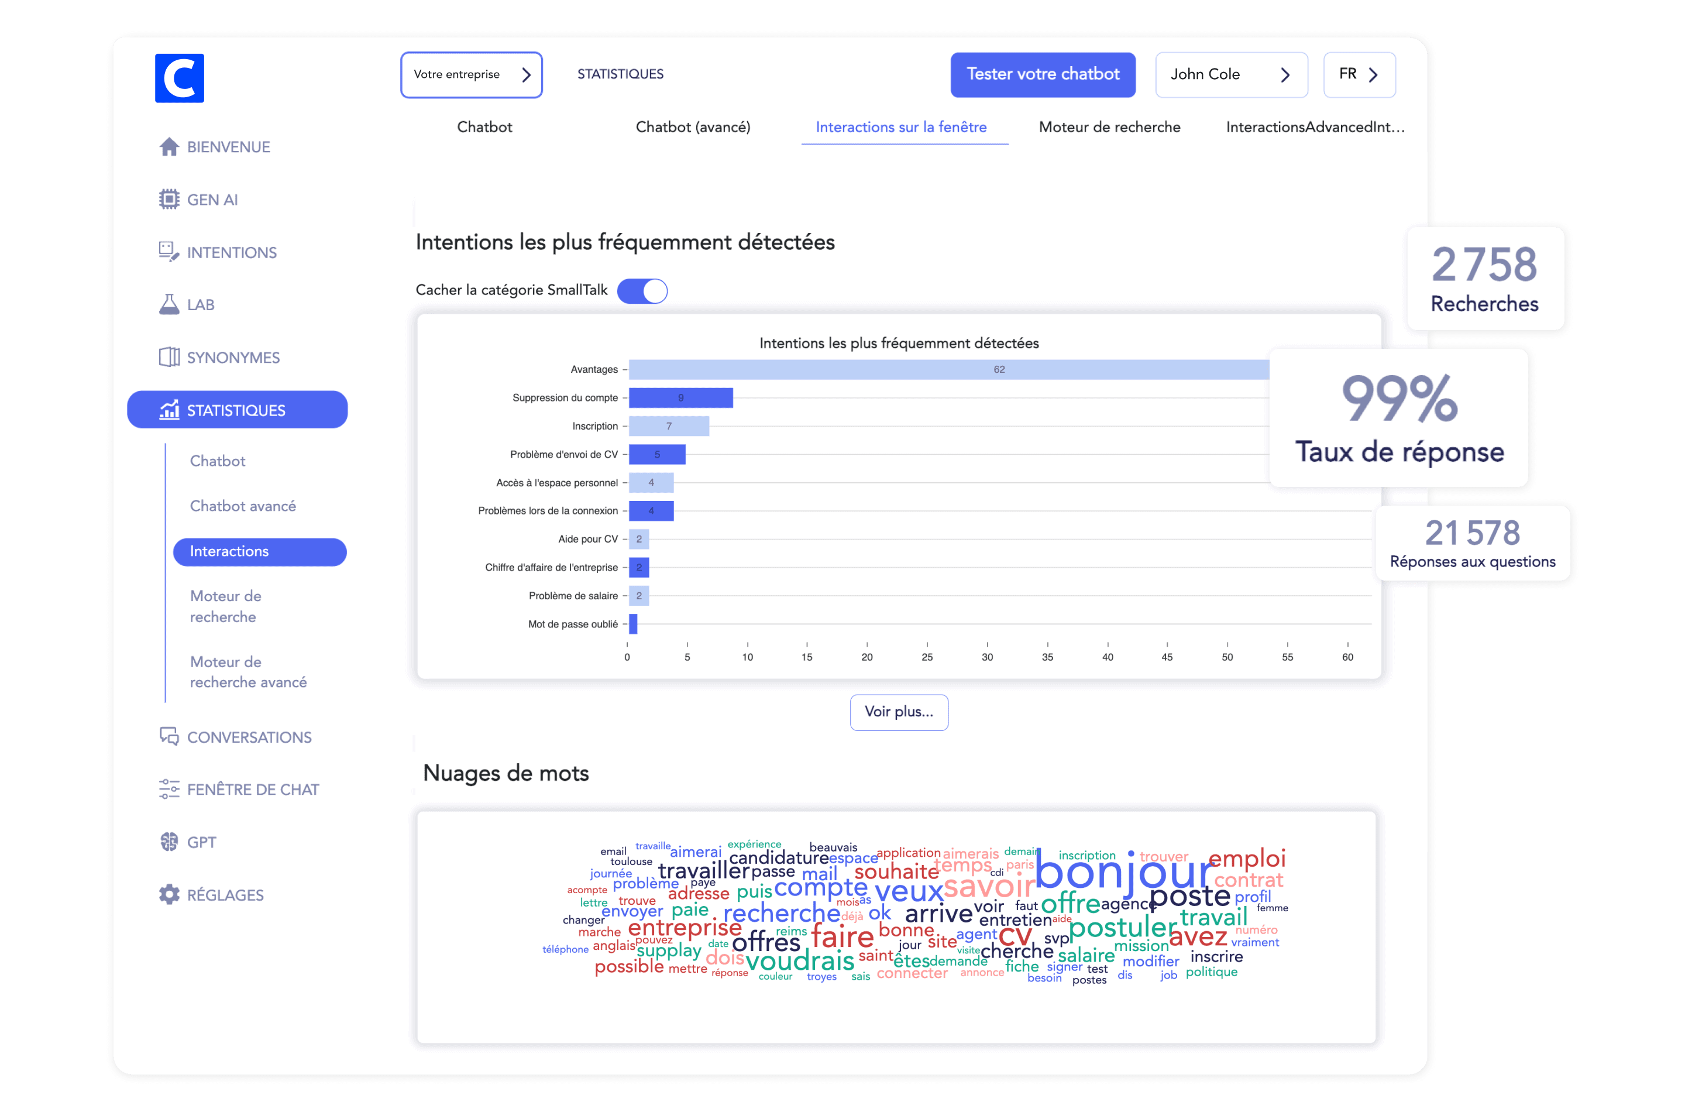Expand the Votre entreprise dropdown
This screenshot has width=1685, height=1112.
tap(472, 74)
